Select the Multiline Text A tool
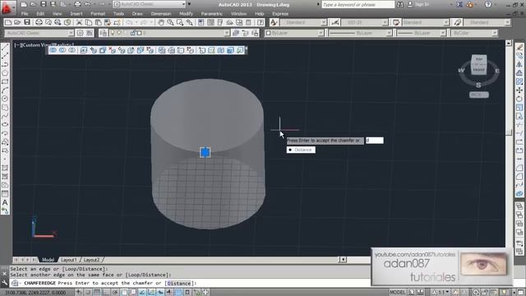The image size is (526, 296). (x=5, y=202)
